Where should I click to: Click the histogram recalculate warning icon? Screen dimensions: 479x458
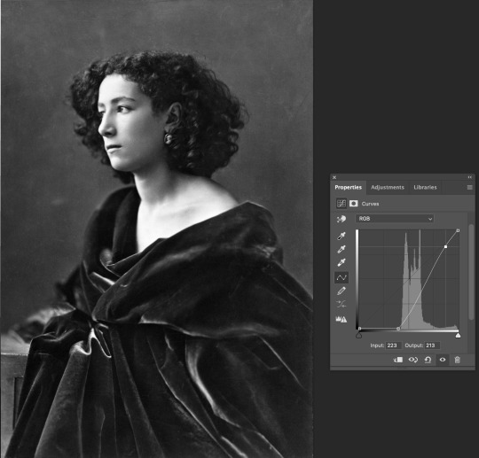(342, 319)
